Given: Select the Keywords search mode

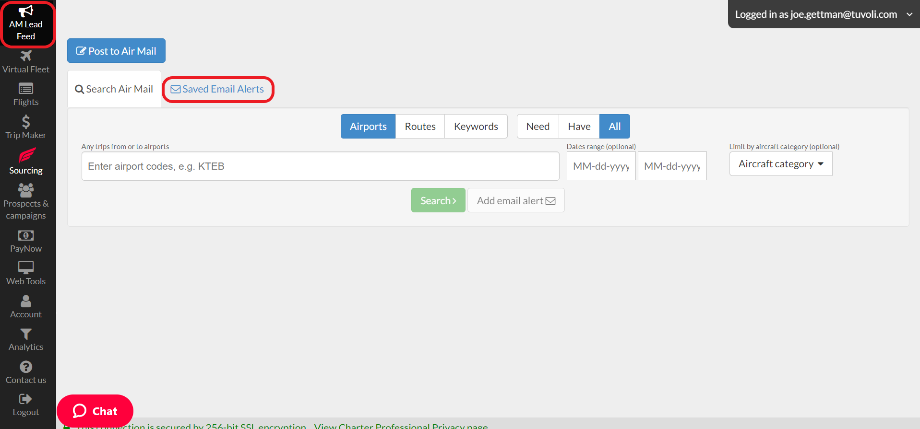Looking at the screenshot, I should point(476,127).
